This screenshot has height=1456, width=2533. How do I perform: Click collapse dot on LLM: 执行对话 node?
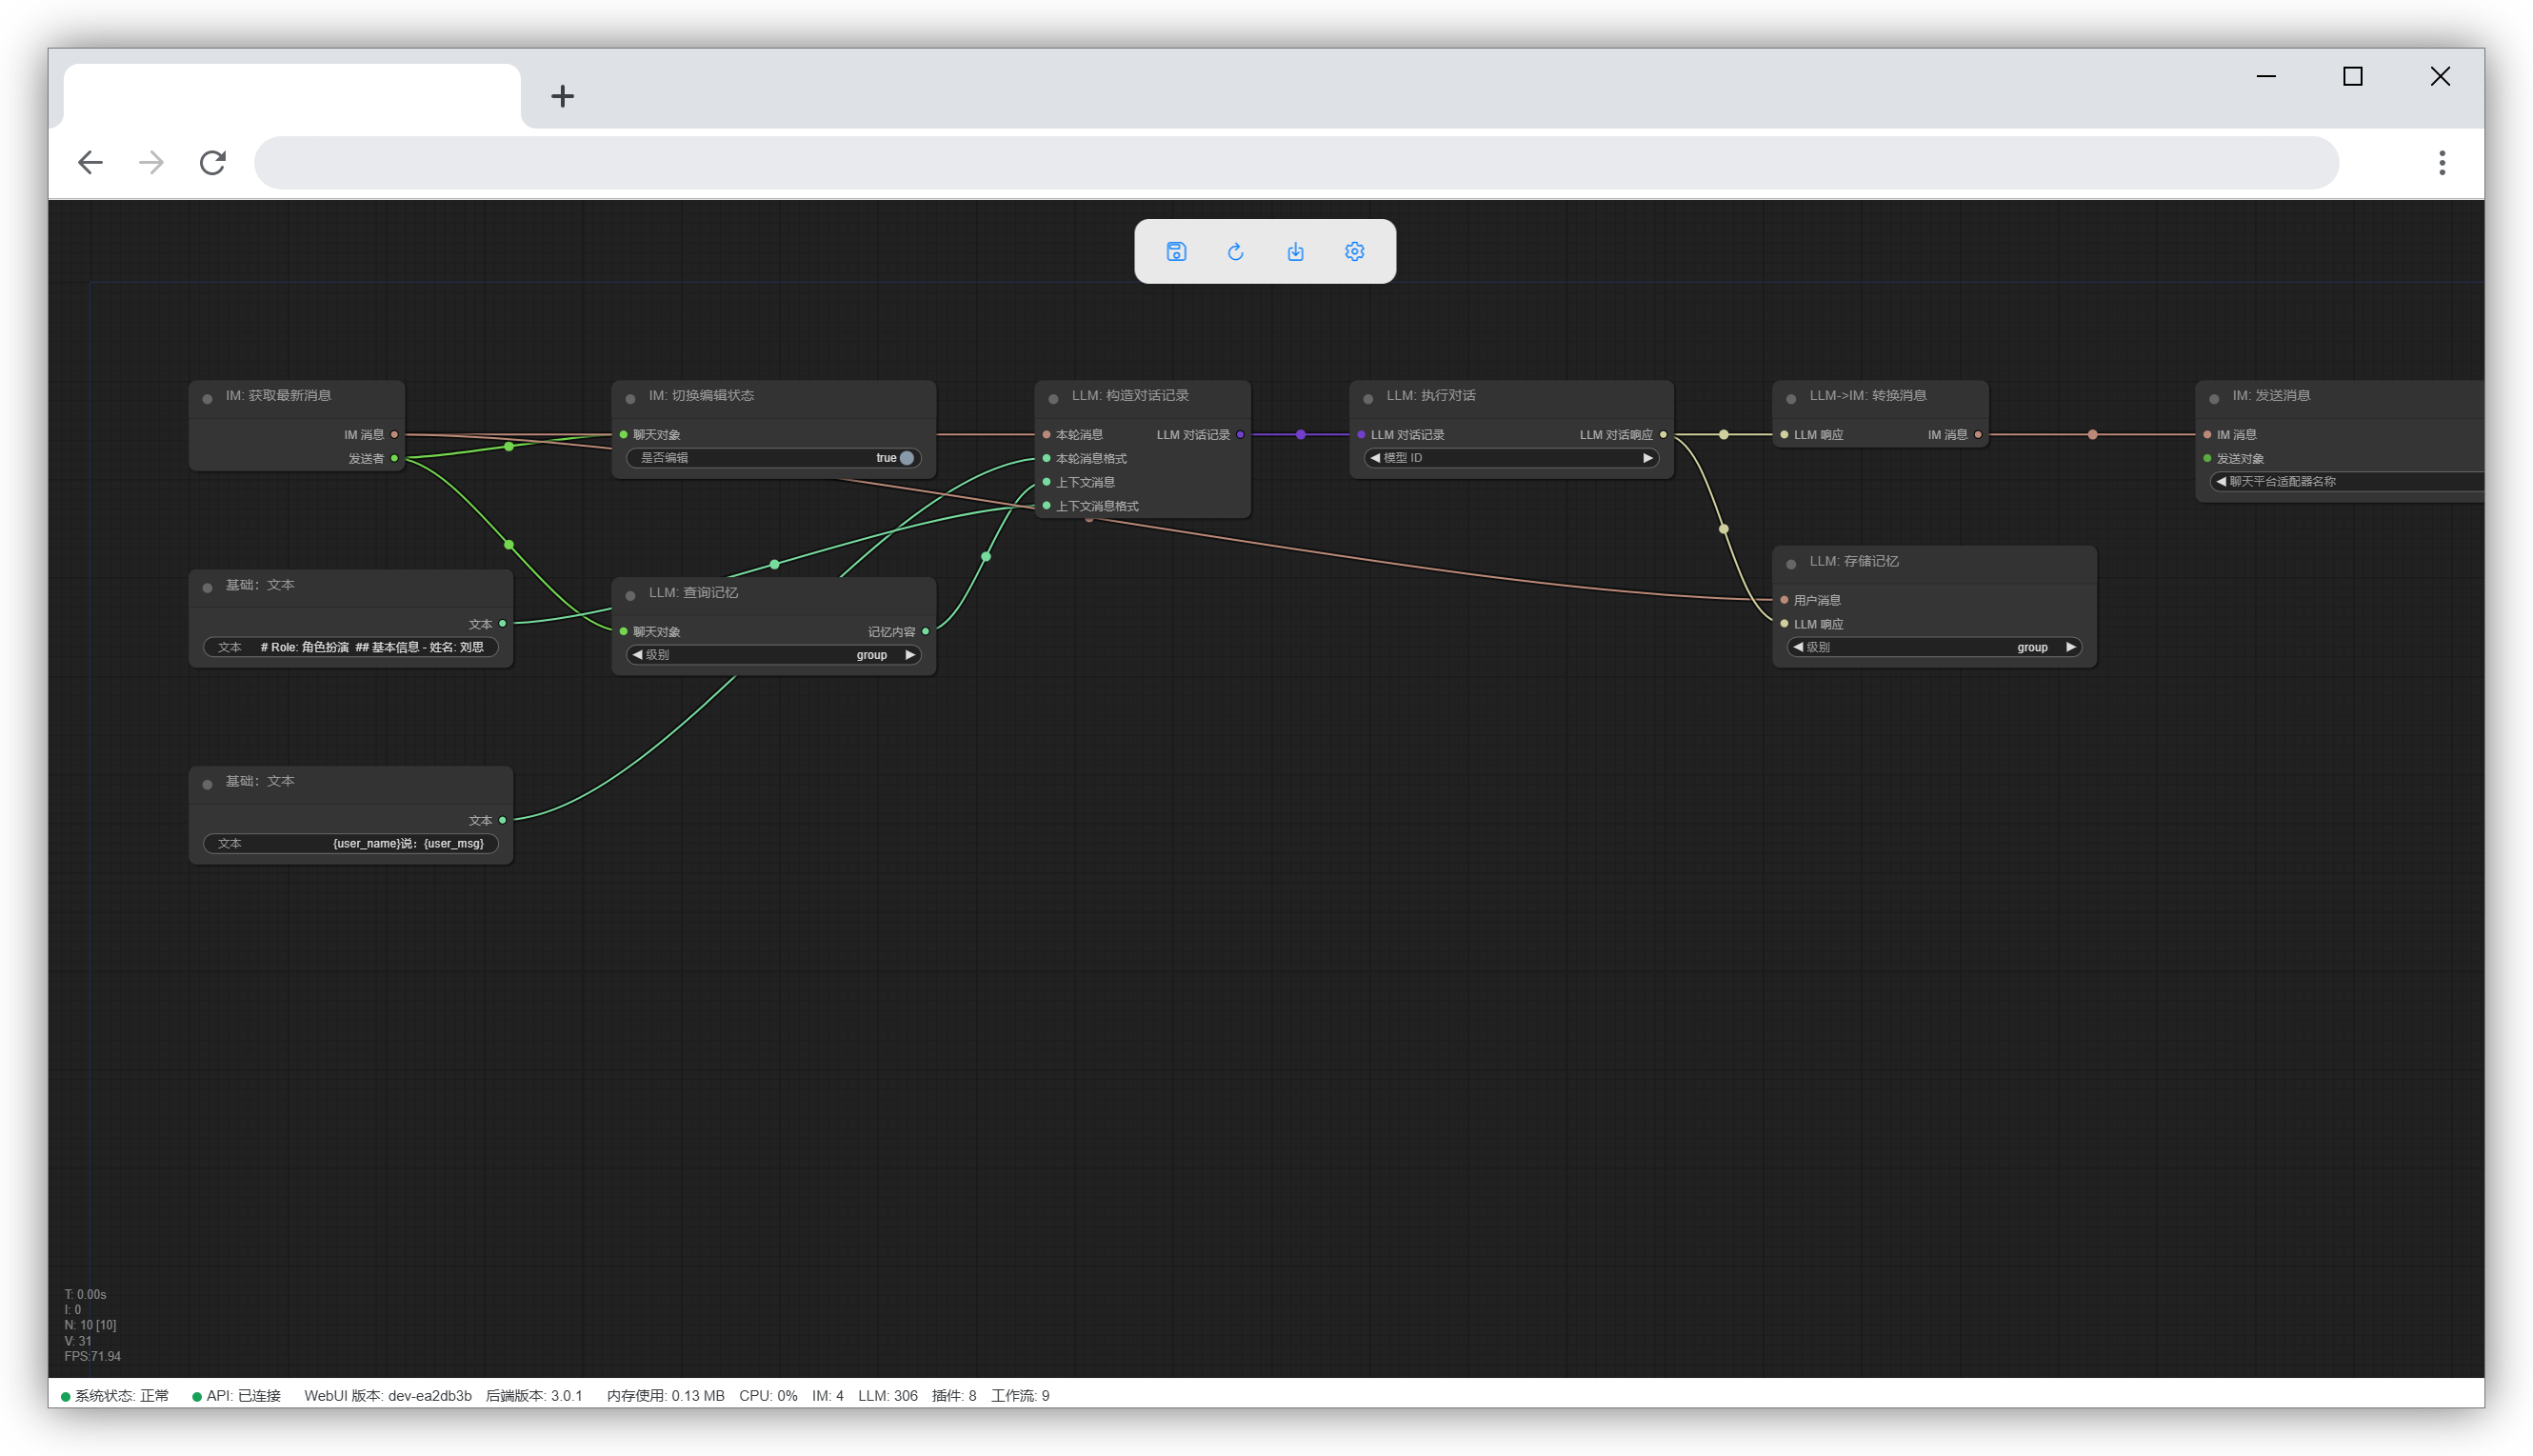(x=1368, y=399)
